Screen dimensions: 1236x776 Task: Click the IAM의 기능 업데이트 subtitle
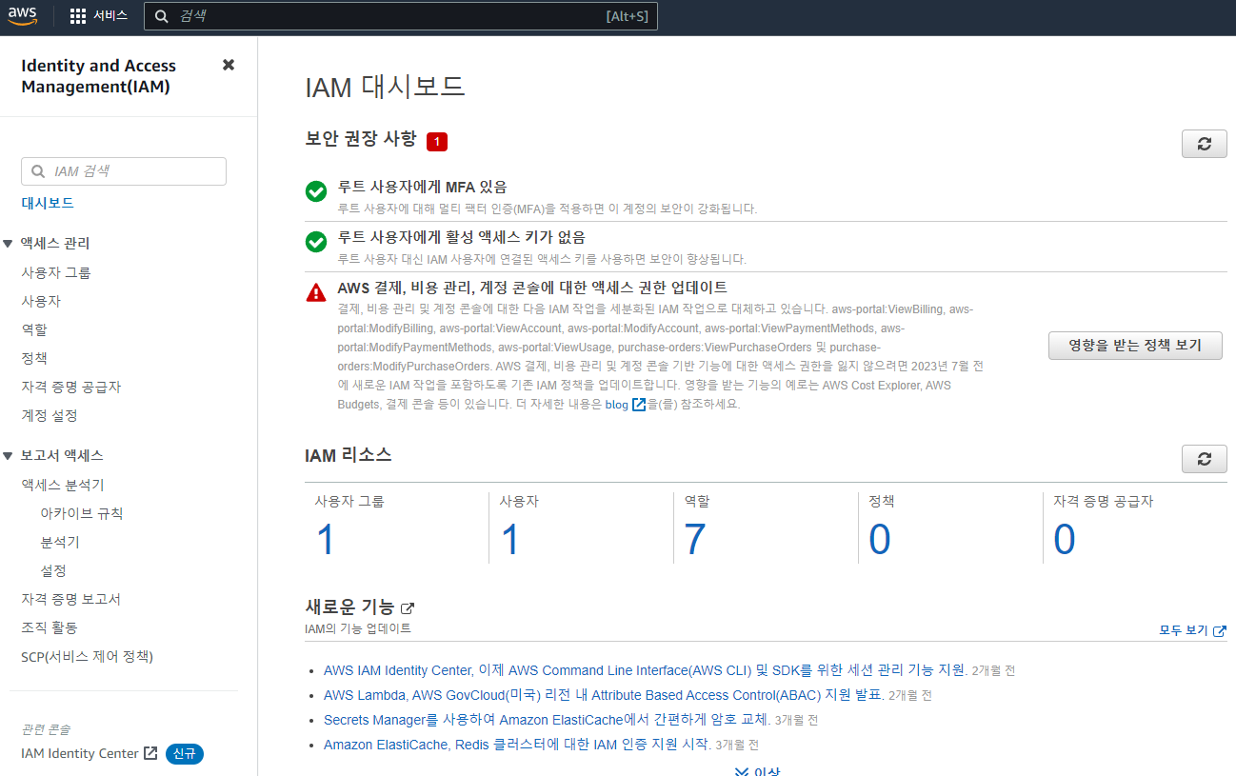point(358,629)
